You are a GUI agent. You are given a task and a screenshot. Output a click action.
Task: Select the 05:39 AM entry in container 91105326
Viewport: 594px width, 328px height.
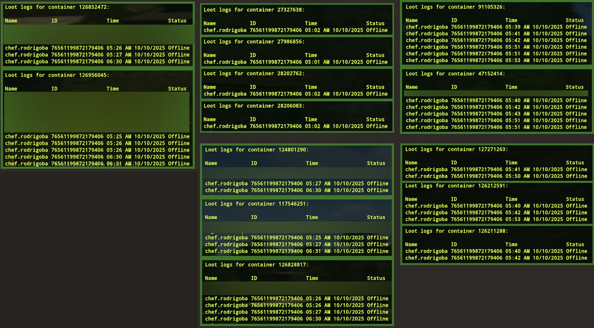point(496,27)
